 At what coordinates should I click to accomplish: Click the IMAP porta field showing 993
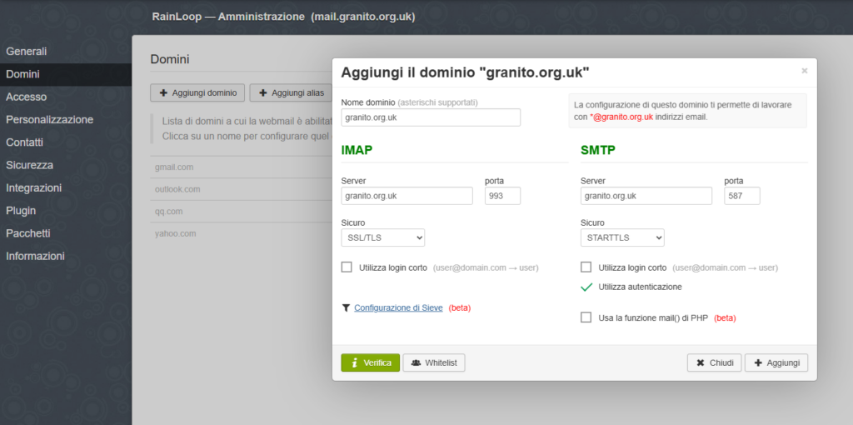(502, 196)
